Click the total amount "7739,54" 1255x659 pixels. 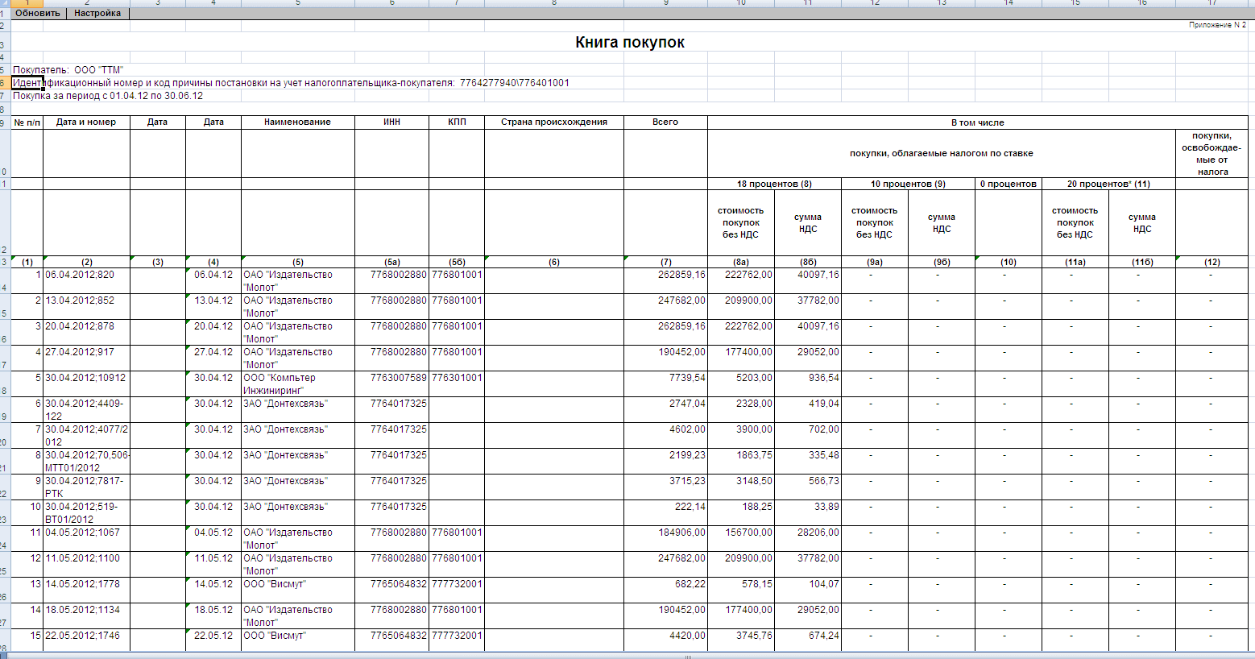tap(665, 384)
